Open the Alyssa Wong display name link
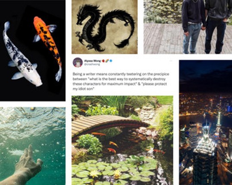The image size is (232, 185). point(93,61)
